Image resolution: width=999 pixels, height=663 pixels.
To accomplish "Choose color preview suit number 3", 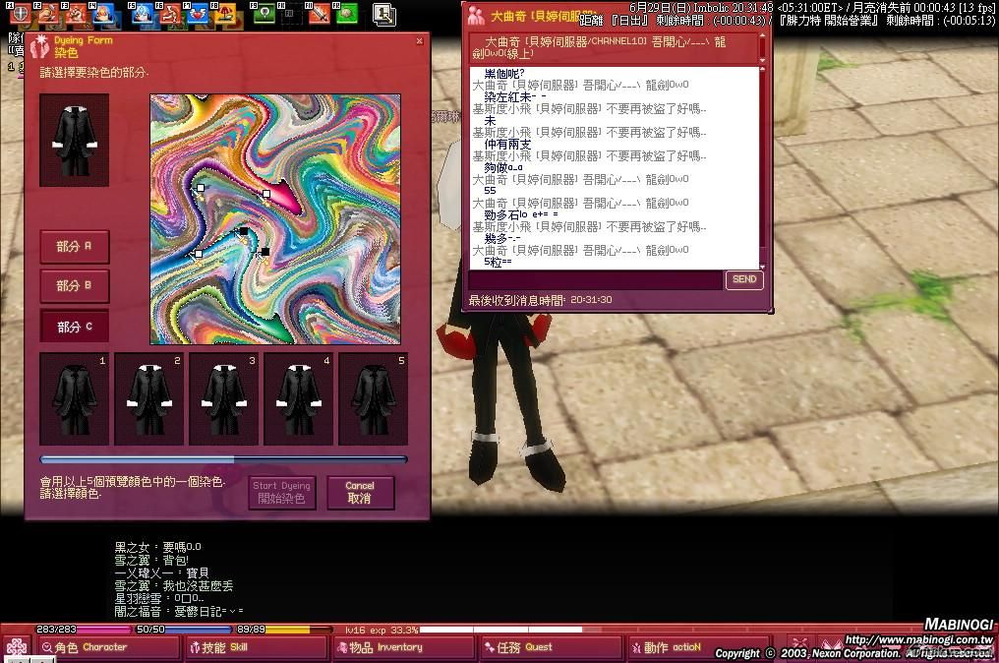I will coord(223,398).
